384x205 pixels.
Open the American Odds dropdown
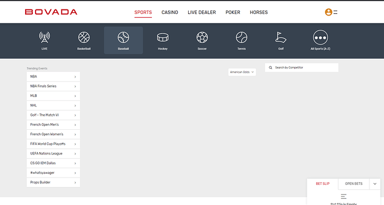point(242,72)
